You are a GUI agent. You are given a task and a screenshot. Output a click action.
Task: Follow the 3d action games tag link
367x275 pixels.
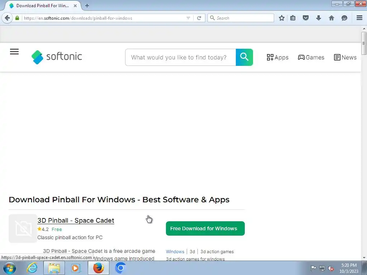pos(217,252)
